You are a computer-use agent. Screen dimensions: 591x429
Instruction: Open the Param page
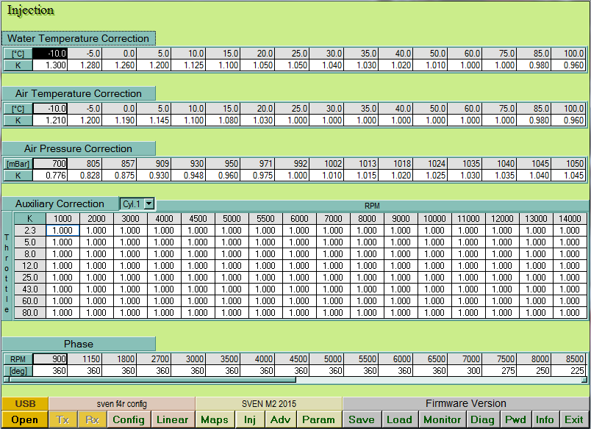[318, 419]
